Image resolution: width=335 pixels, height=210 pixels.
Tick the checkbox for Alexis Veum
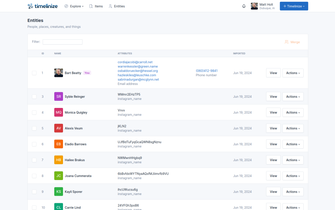point(34,128)
